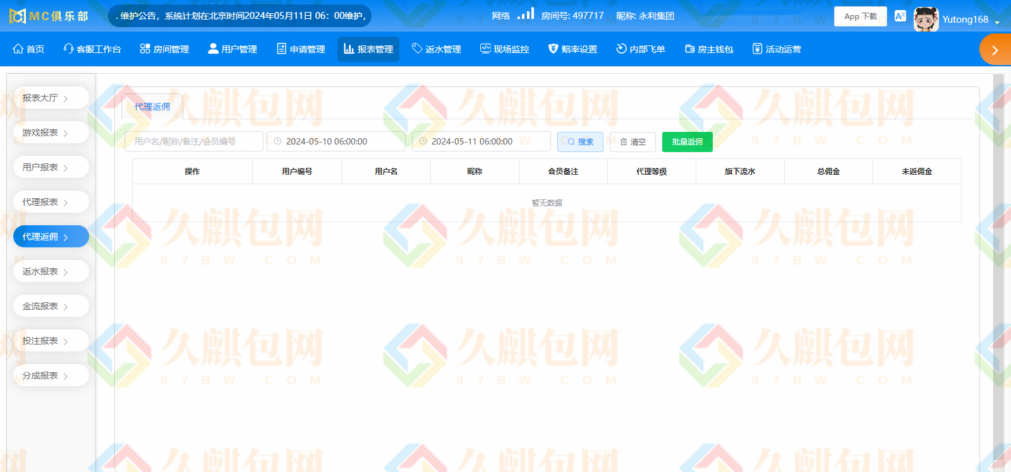Open the 用户管理 menu item
The height and width of the screenshot is (472, 1011).
pos(233,49)
